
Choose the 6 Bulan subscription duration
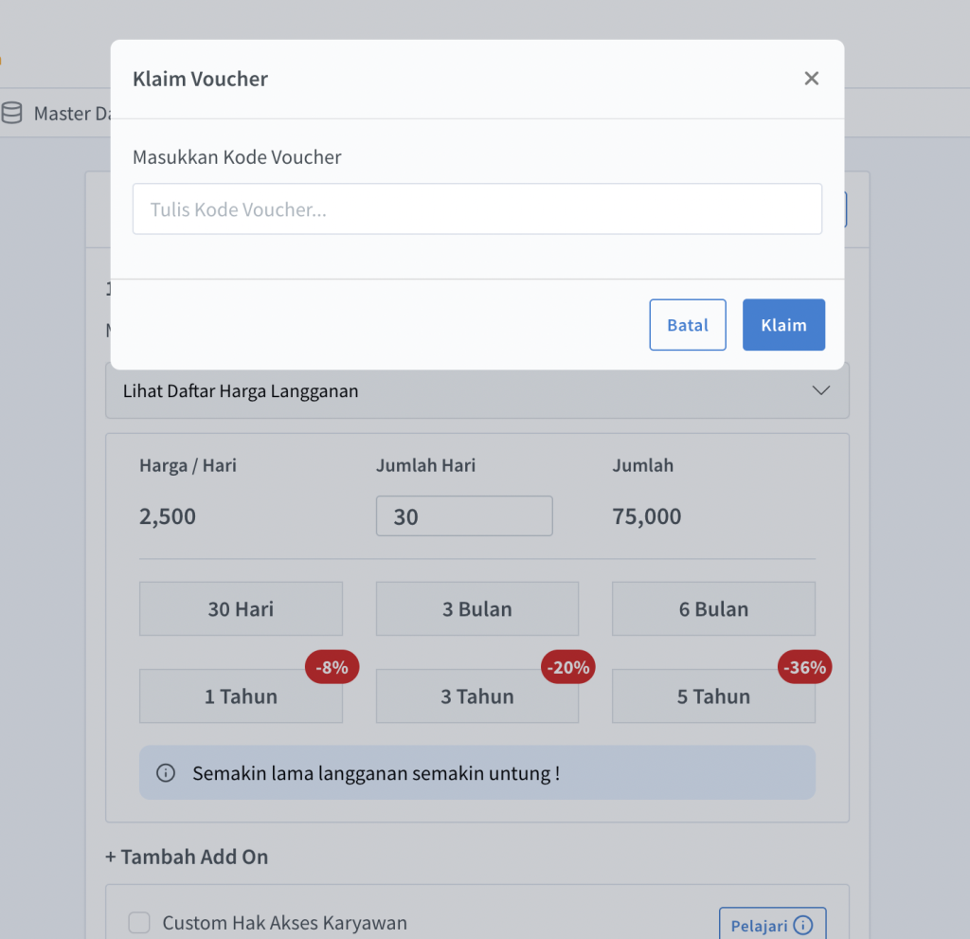pos(713,609)
